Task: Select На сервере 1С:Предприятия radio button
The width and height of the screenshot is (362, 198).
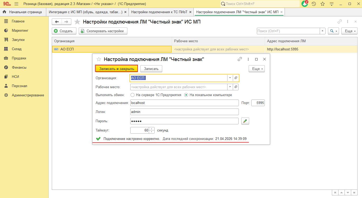Action: pos(132,95)
